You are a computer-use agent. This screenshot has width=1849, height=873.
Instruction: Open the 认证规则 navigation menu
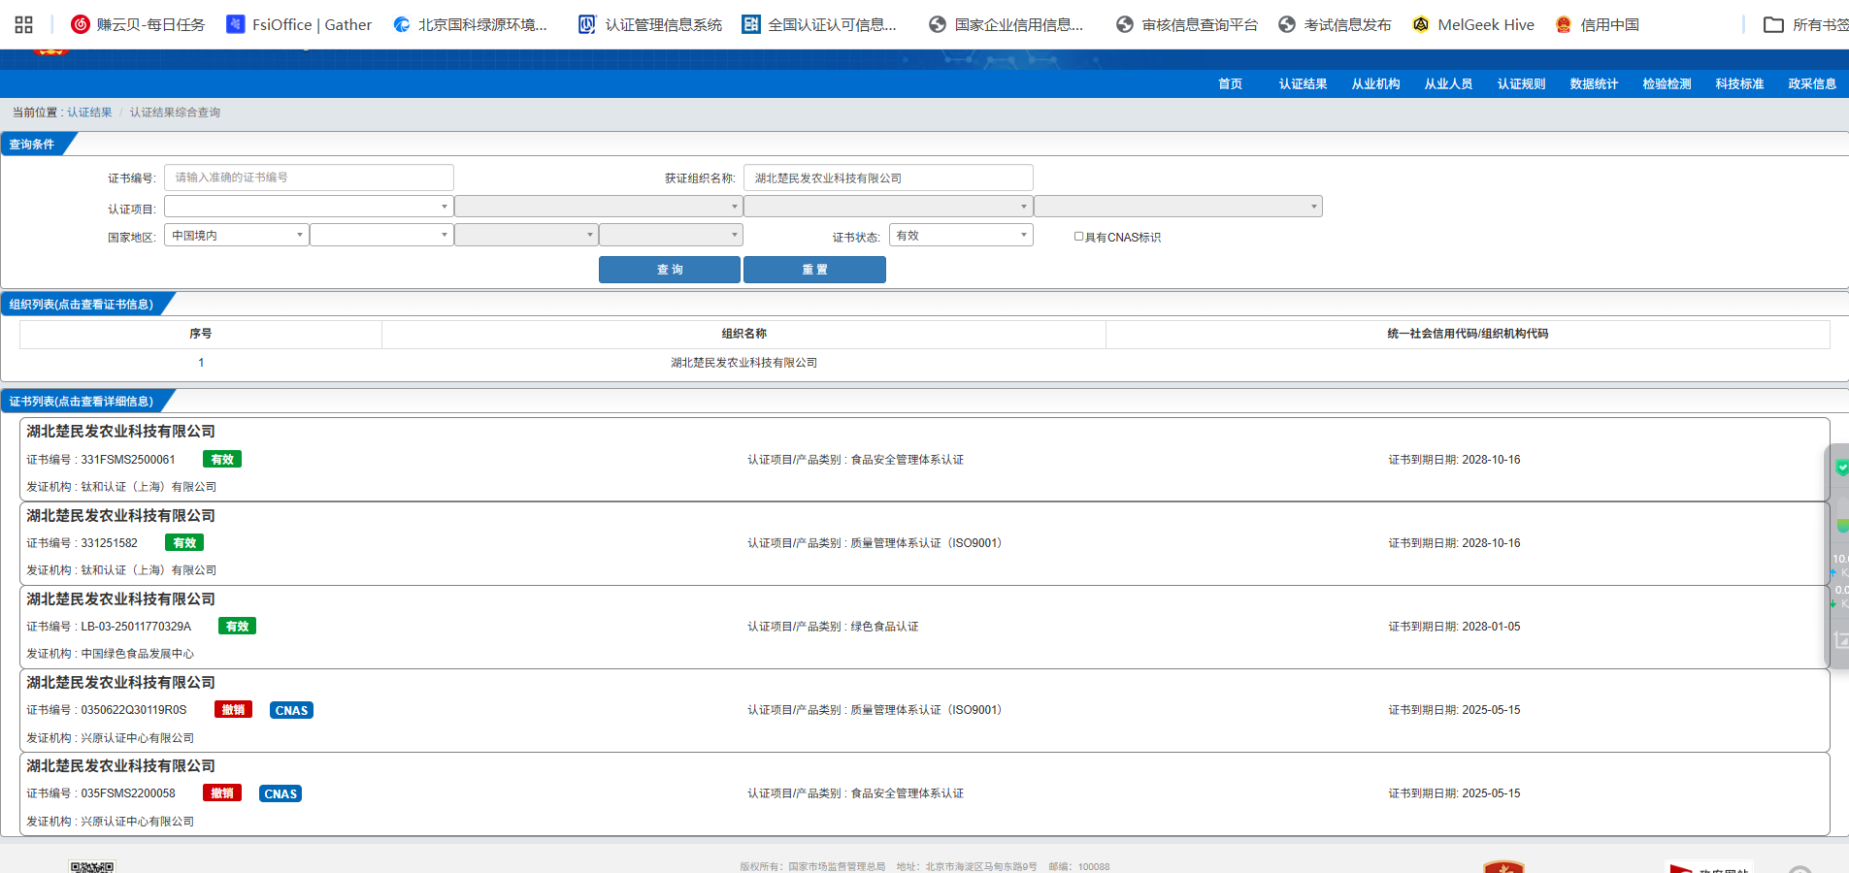[1521, 83]
